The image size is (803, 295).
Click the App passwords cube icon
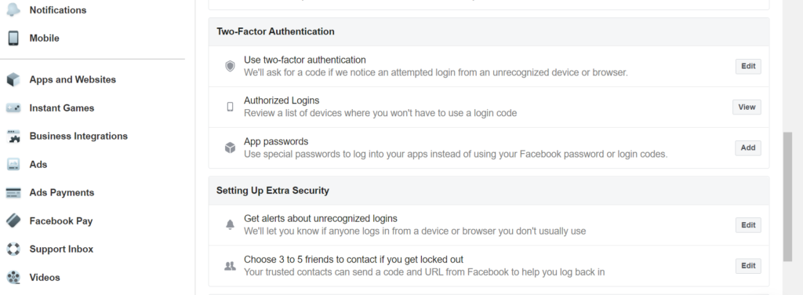(x=231, y=147)
